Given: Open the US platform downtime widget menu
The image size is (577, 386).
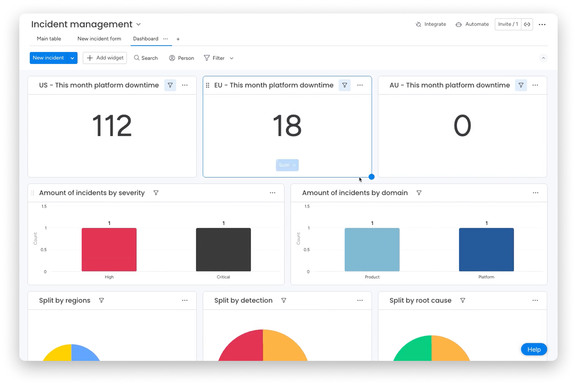Looking at the screenshot, I should click(x=185, y=85).
